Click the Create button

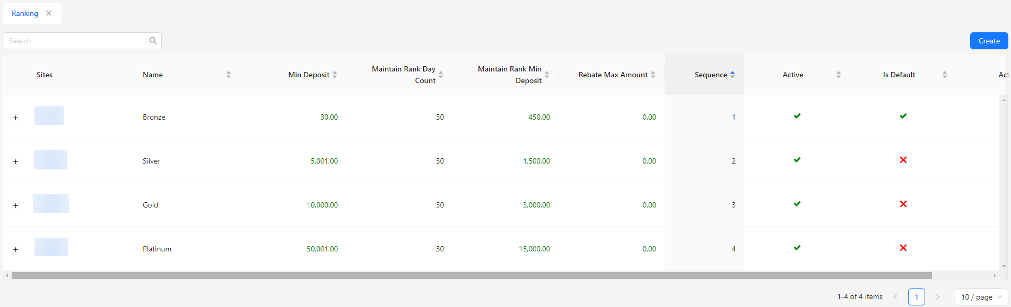[x=989, y=41]
